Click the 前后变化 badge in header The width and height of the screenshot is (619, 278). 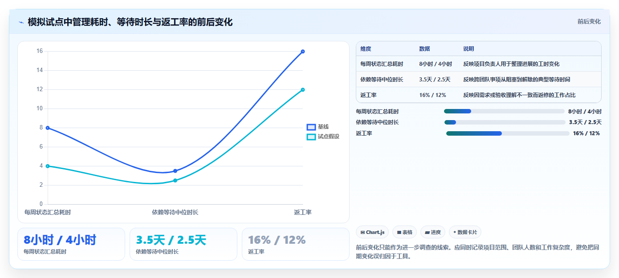589,21
